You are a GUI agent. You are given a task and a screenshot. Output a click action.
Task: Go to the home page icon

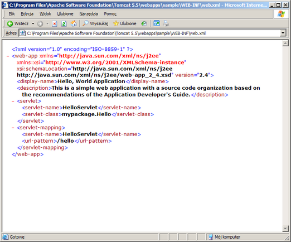coord(74,23)
